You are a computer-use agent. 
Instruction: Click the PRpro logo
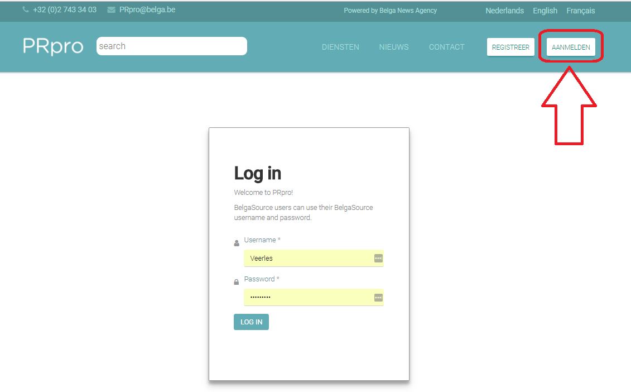53,46
